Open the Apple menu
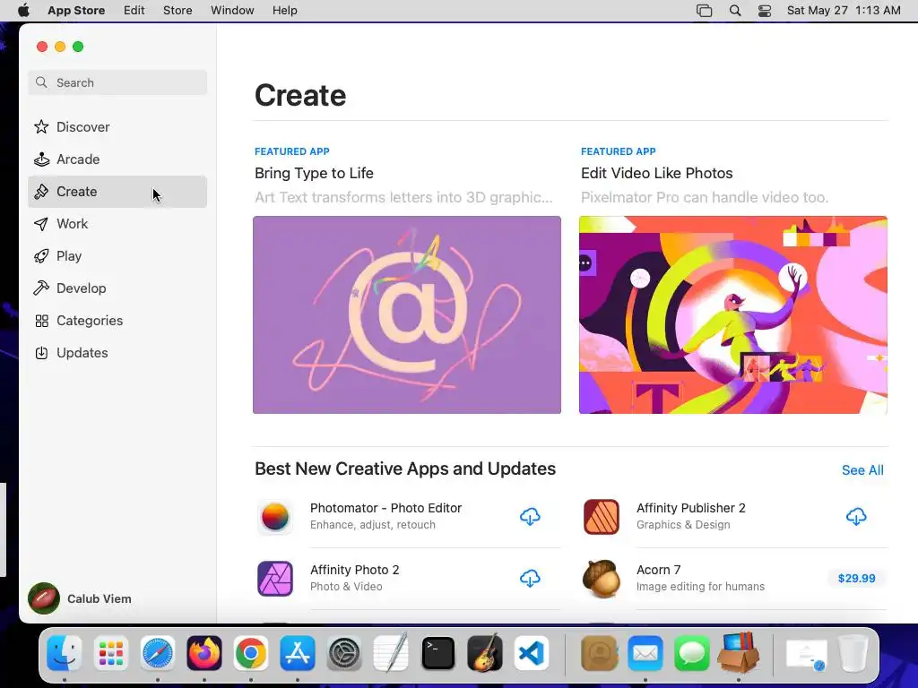The image size is (918, 688). coord(23,11)
